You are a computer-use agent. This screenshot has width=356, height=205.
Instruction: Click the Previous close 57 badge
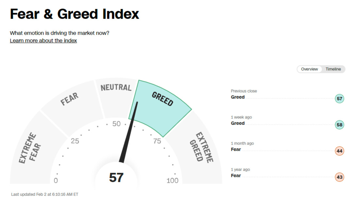click(339, 98)
